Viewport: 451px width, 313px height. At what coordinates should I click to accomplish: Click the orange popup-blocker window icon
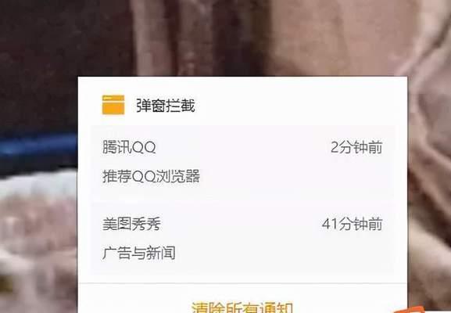113,105
